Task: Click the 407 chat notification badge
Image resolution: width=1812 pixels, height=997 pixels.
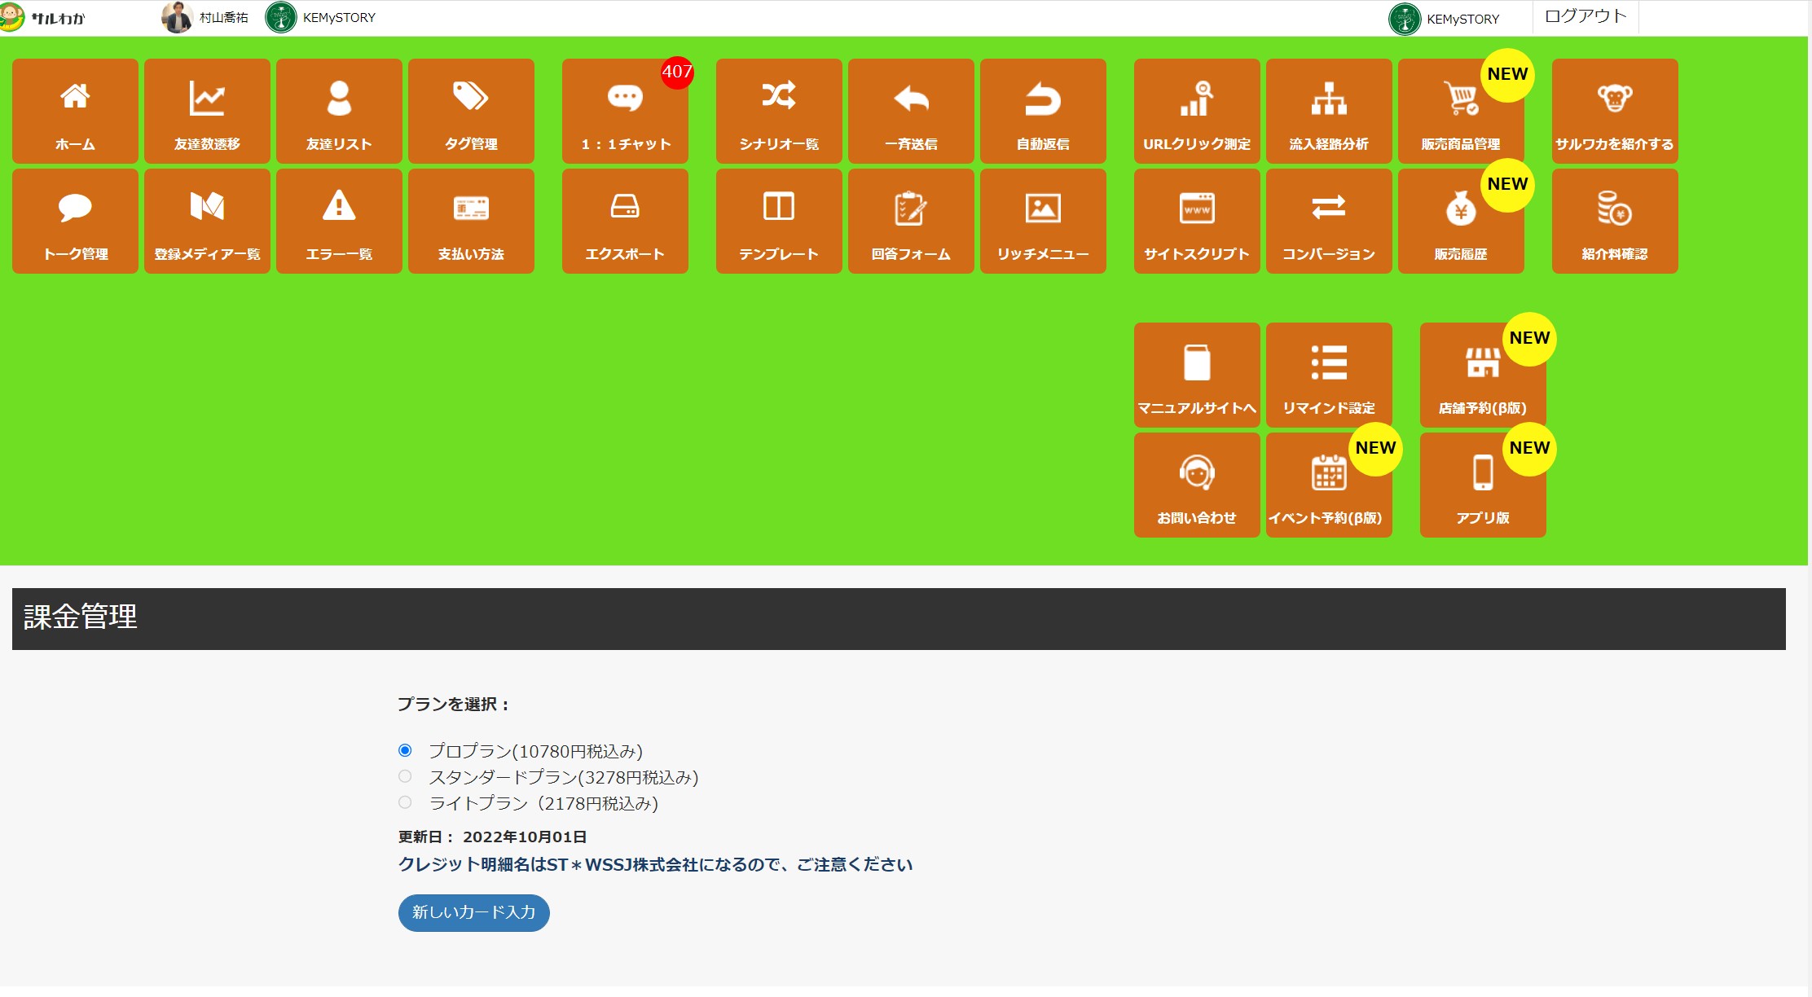Action: click(677, 72)
